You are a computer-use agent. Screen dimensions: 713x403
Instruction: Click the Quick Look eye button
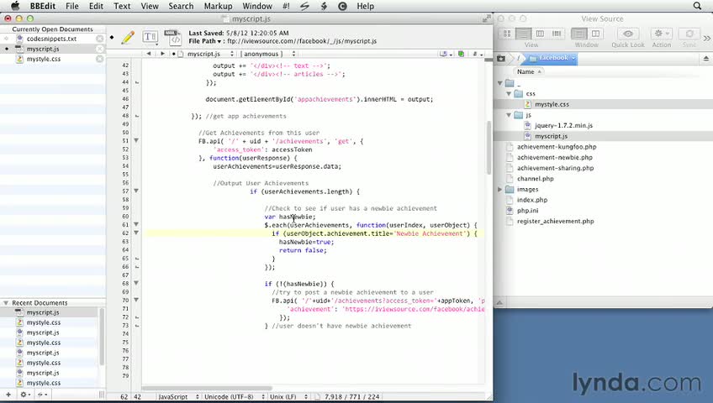click(x=628, y=34)
